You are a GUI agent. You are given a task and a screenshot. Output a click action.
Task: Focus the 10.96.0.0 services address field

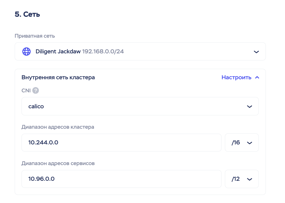[122, 179]
